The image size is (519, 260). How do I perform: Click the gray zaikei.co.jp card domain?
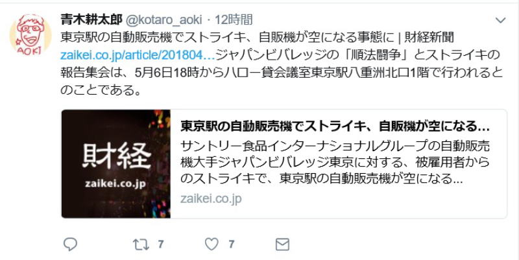[211, 199]
